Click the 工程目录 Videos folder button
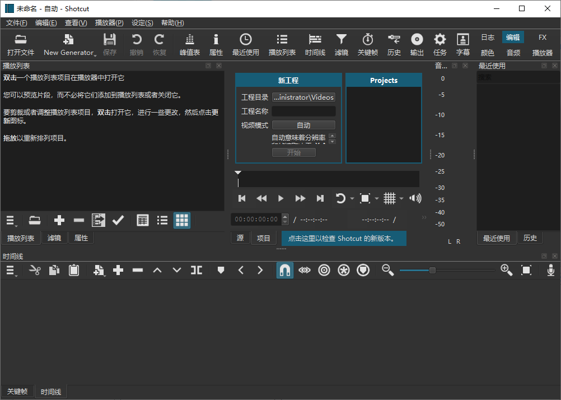Image resolution: width=561 pixels, height=400 pixels. pyautogui.click(x=303, y=97)
